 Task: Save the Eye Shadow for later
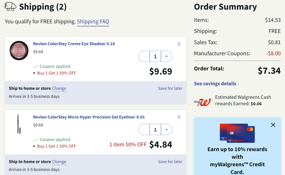170,88
